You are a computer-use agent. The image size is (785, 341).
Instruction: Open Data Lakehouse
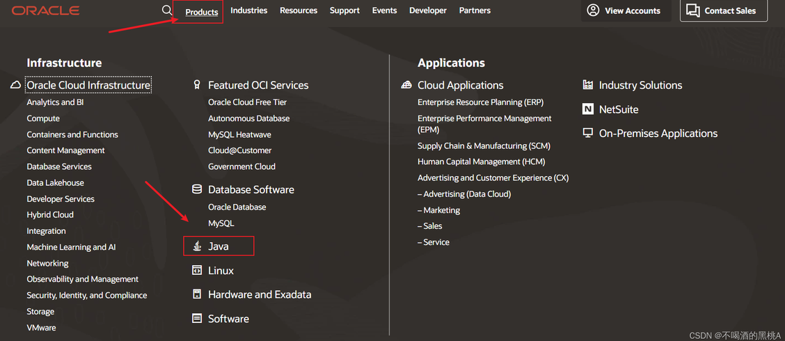coord(55,183)
